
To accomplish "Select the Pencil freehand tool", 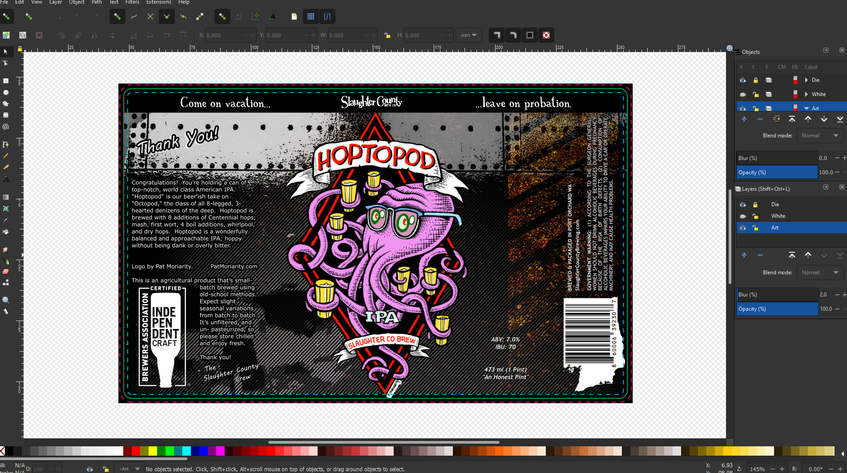I will click(6, 156).
